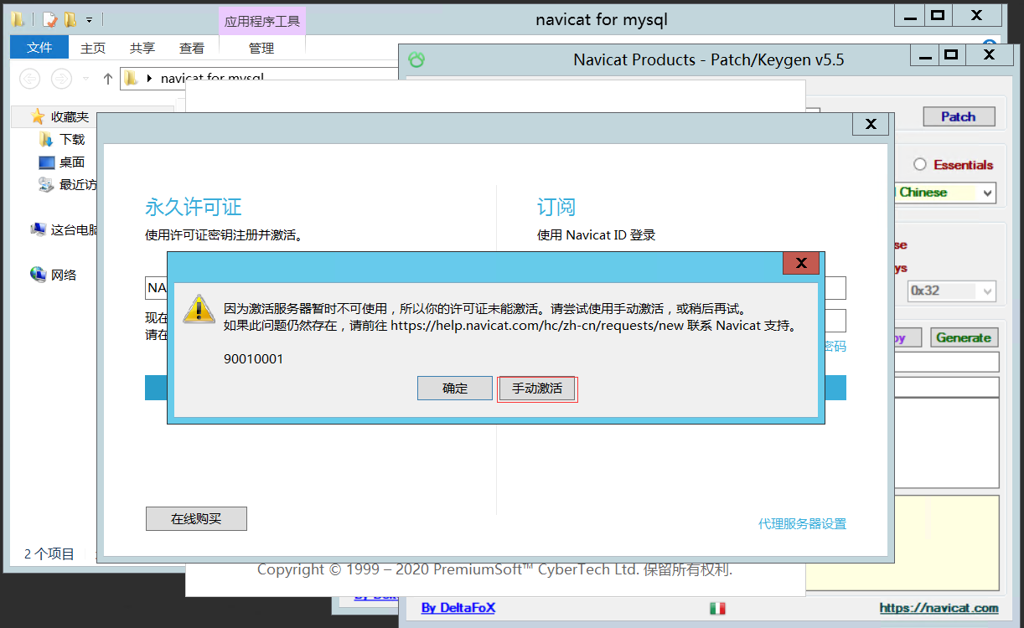
Task: Click Explorer forward navigation arrow
Action: (61, 79)
